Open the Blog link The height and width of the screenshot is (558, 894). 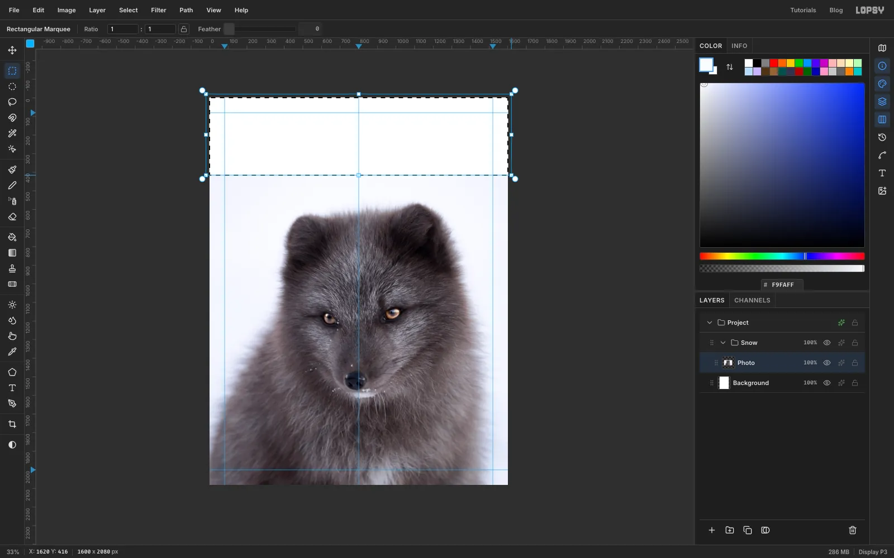pos(836,10)
